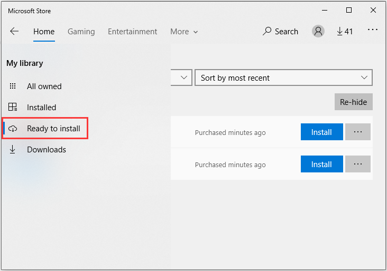Click the back arrow icon
This screenshot has width=387, height=271.
coord(14,32)
